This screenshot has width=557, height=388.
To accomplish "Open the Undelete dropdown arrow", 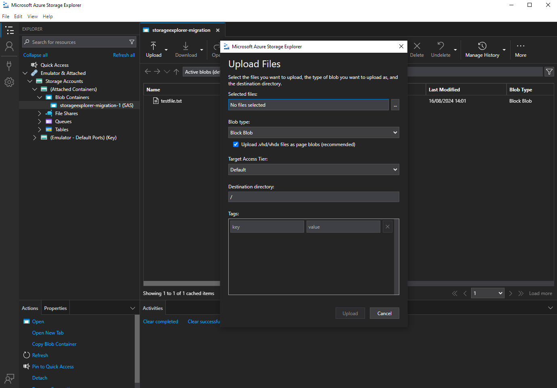I will point(455,50).
